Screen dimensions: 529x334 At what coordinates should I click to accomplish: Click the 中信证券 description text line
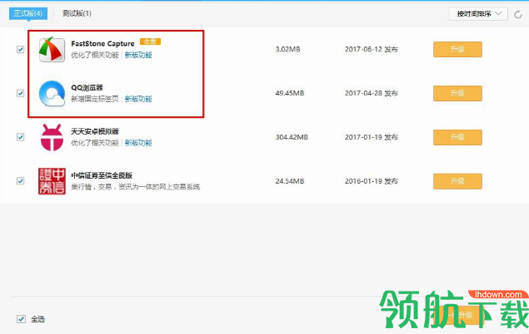tap(135, 187)
